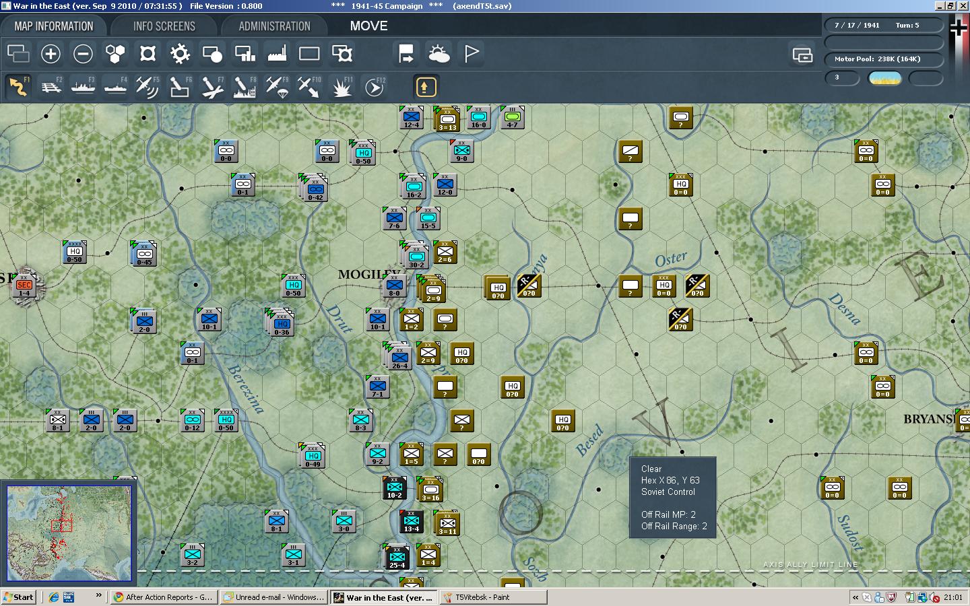Click inside the minimap overview
This screenshot has width=970, height=606.
pos(69,533)
